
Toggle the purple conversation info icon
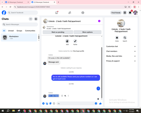tap(99, 21)
